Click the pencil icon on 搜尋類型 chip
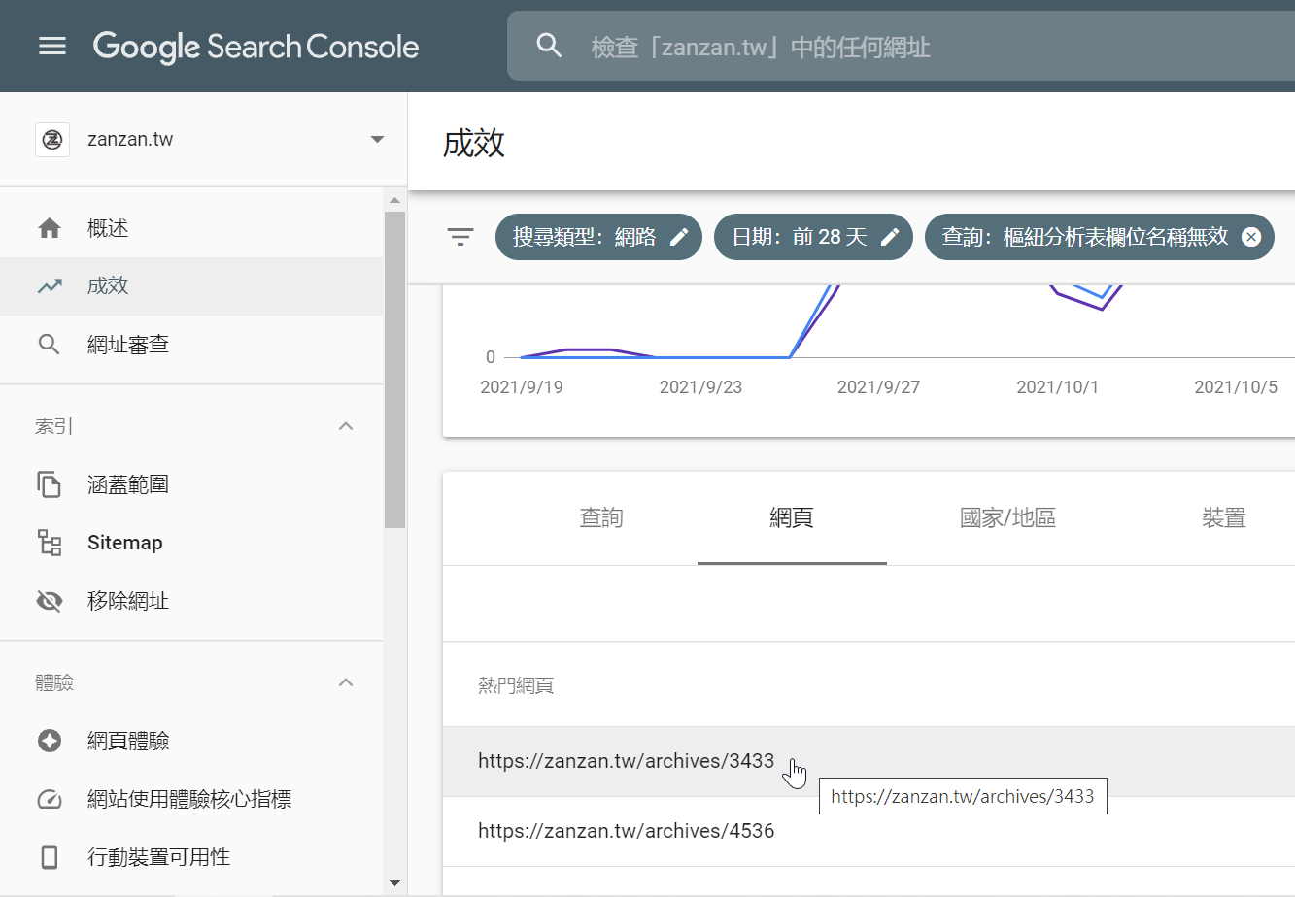The width and height of the screenshot is (1295, 897). [680, 237]
